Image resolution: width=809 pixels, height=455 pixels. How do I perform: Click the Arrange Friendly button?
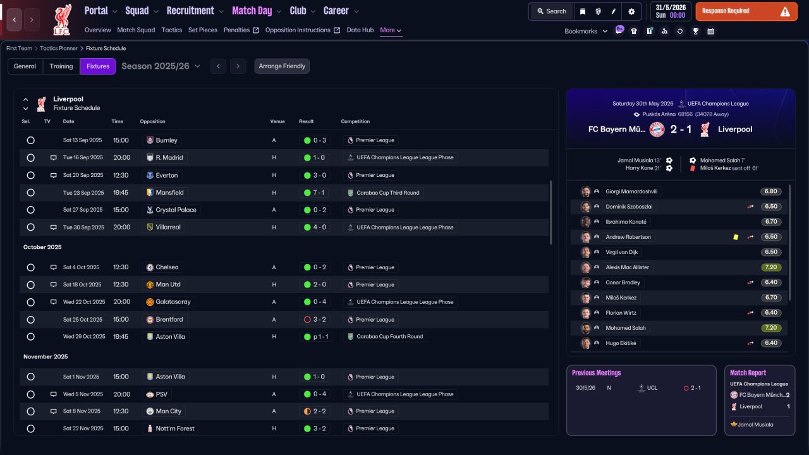click(x=282, y=66)
